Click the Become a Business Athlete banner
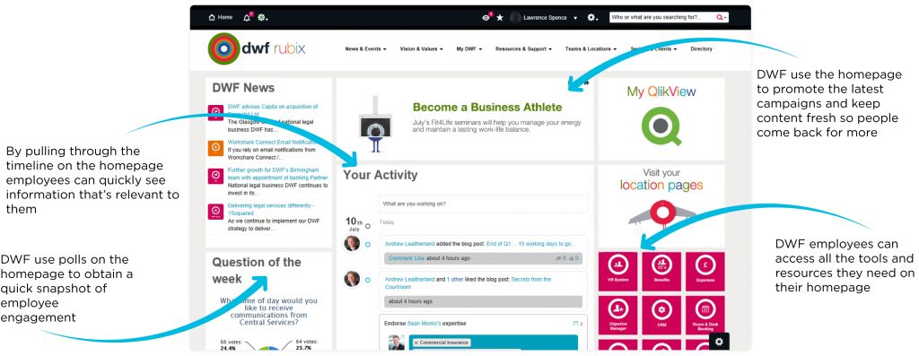Viewport: 919px width, 356px height. tap(466, 119)
